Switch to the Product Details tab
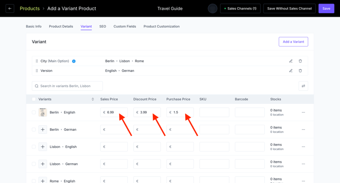The width and height of the screenshot is (340, 183). click(x=61, y=26)
